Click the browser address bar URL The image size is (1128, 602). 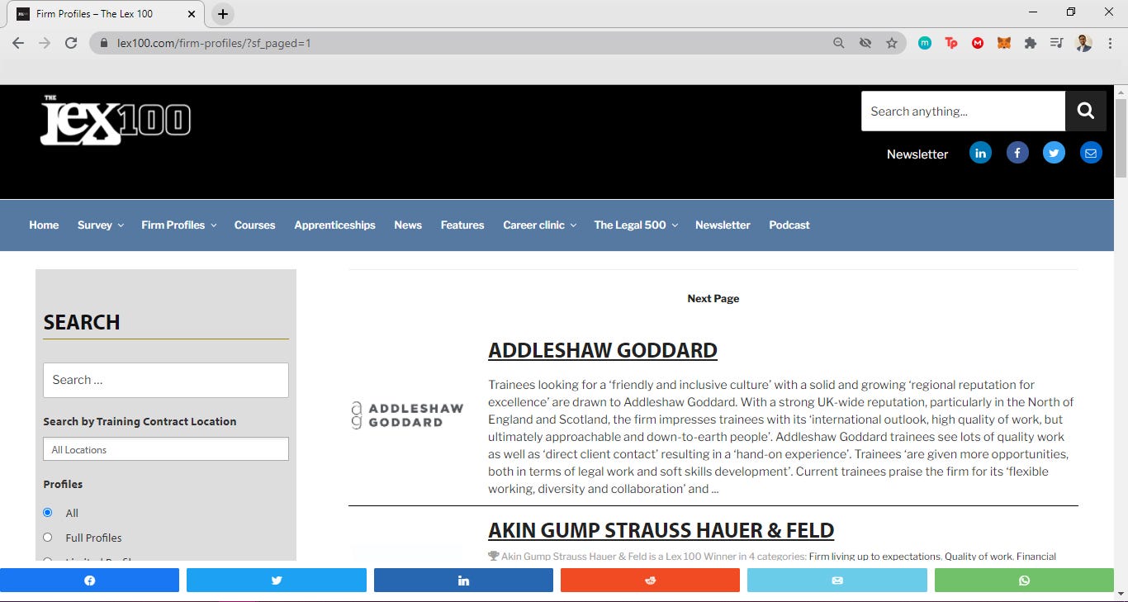pyautogui.click(x=214, y=43)
